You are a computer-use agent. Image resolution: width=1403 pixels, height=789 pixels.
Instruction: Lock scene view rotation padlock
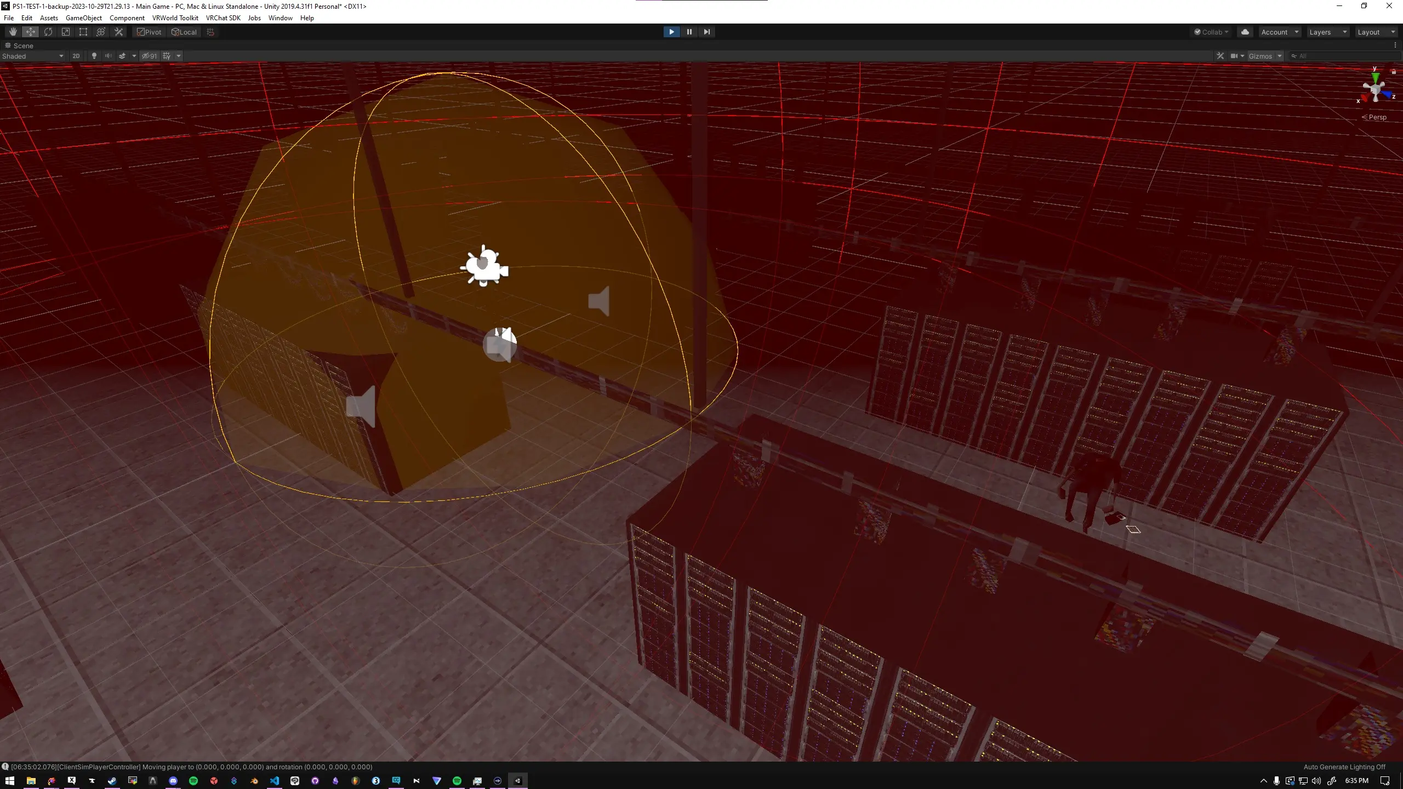tap(1394, 71)
